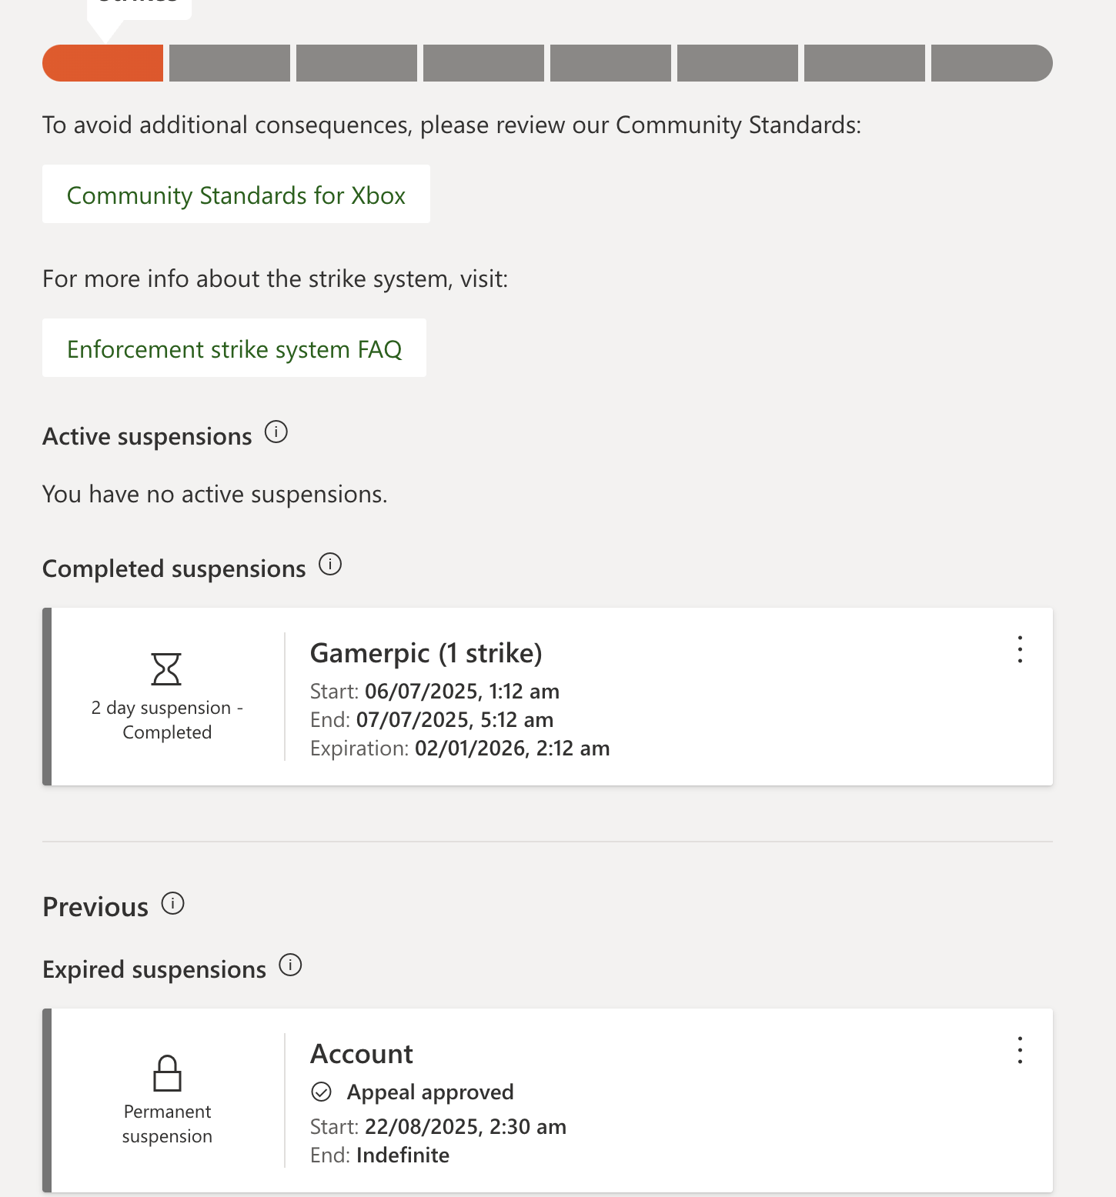Click the last gray strike segment

[x=991, y=63]
